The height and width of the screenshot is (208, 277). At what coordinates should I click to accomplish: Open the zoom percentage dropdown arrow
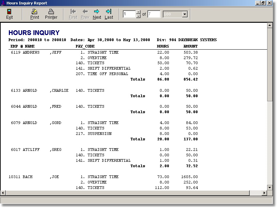[x=185, y=14]
